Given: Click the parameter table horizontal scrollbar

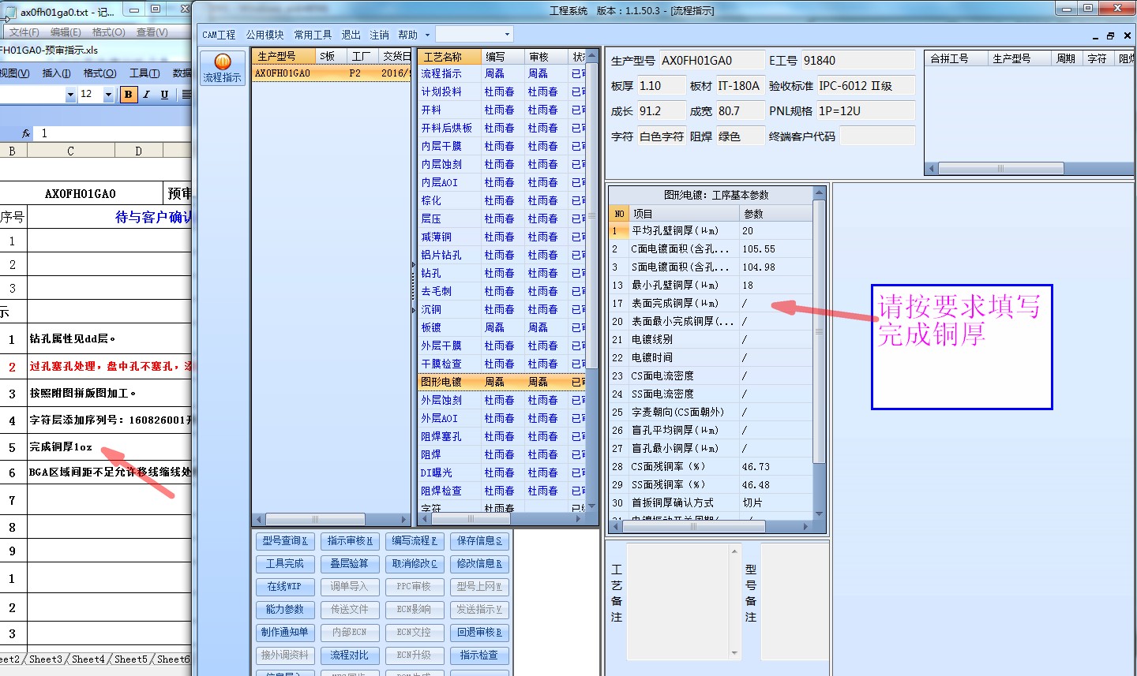Looking at the screenshot, I should click(711, 526).
